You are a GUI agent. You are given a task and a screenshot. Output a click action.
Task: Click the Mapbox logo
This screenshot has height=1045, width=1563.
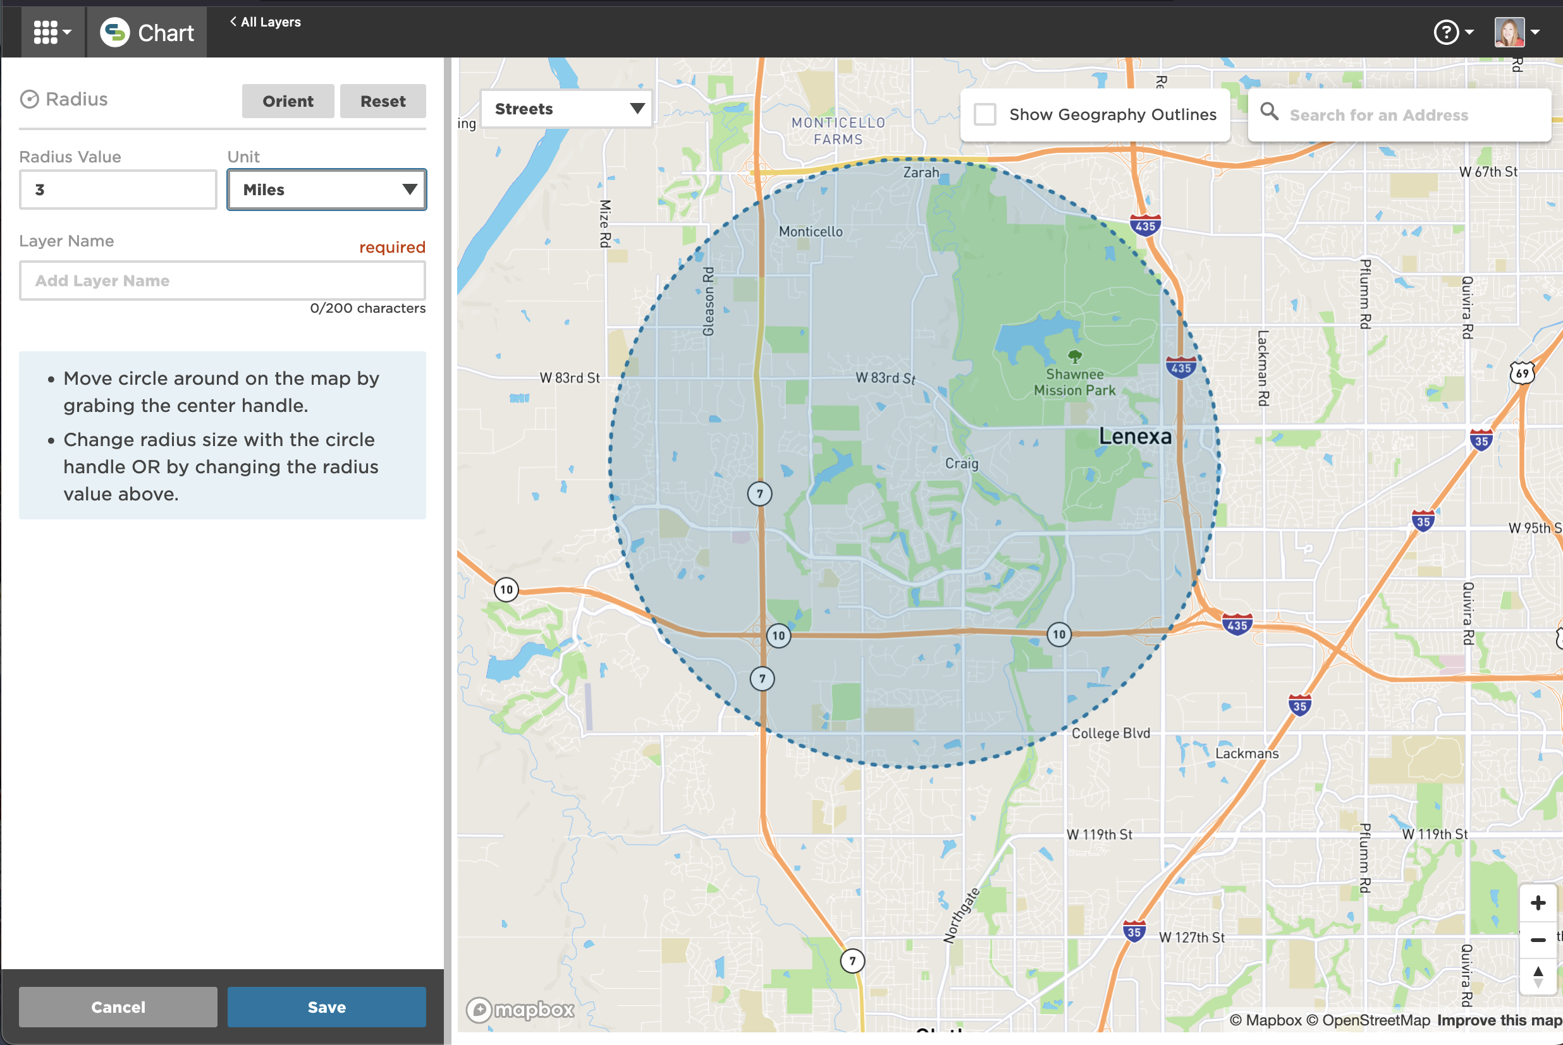520,1009
